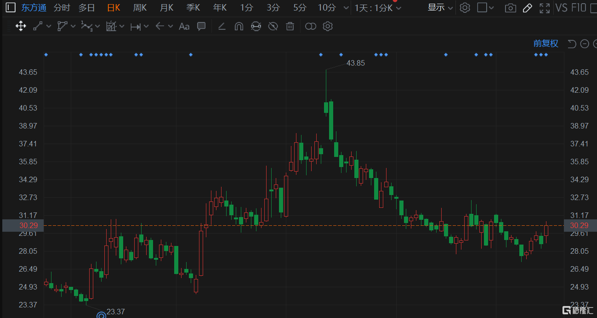Select the trend line drawing tool

(38, 26)
